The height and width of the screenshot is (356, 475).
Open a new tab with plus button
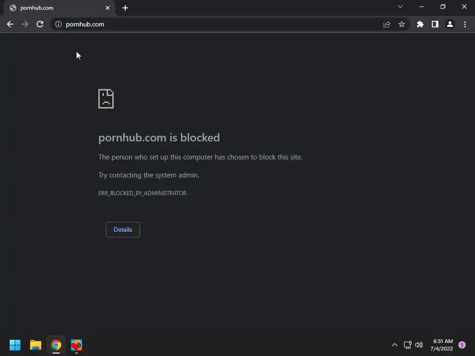point(125,8)
